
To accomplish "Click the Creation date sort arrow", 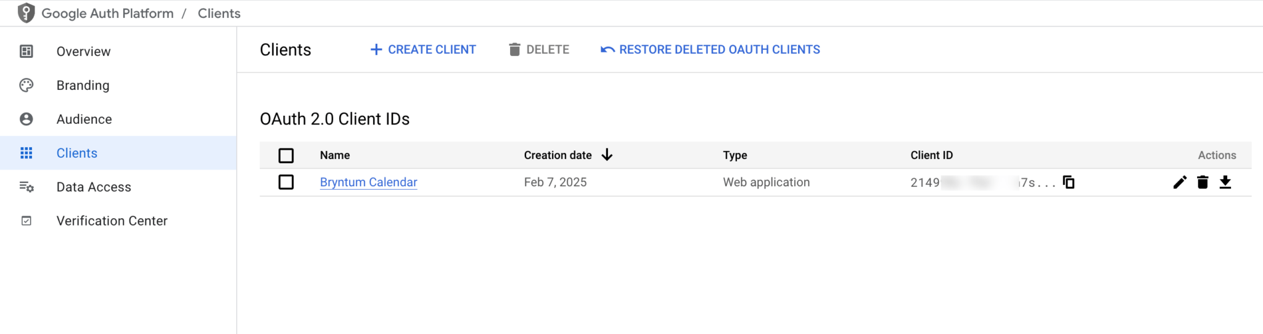I will 607,155.
